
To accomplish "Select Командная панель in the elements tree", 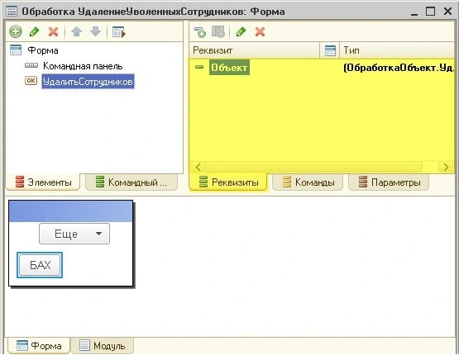I will tap(83, 66).
